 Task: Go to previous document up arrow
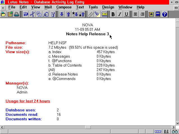click(x=68, y=14)
